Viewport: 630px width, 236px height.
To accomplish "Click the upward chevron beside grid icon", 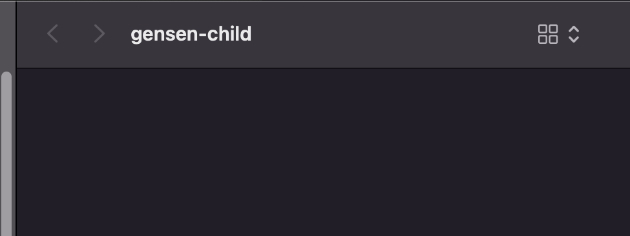I will coord(574,29).
